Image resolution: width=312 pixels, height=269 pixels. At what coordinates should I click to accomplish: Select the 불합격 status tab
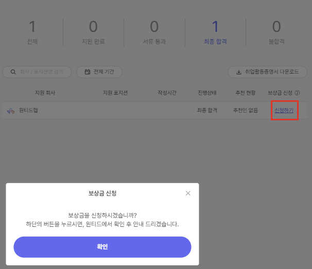pyautogui.click(x=276, y=32)
